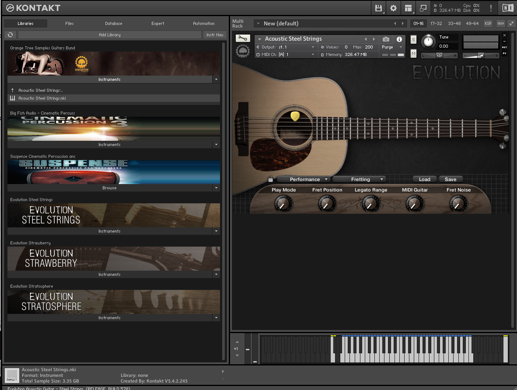517x390 pixels.
Task: Toggle the aux button in rack header
Action: (x=501, y=24)
